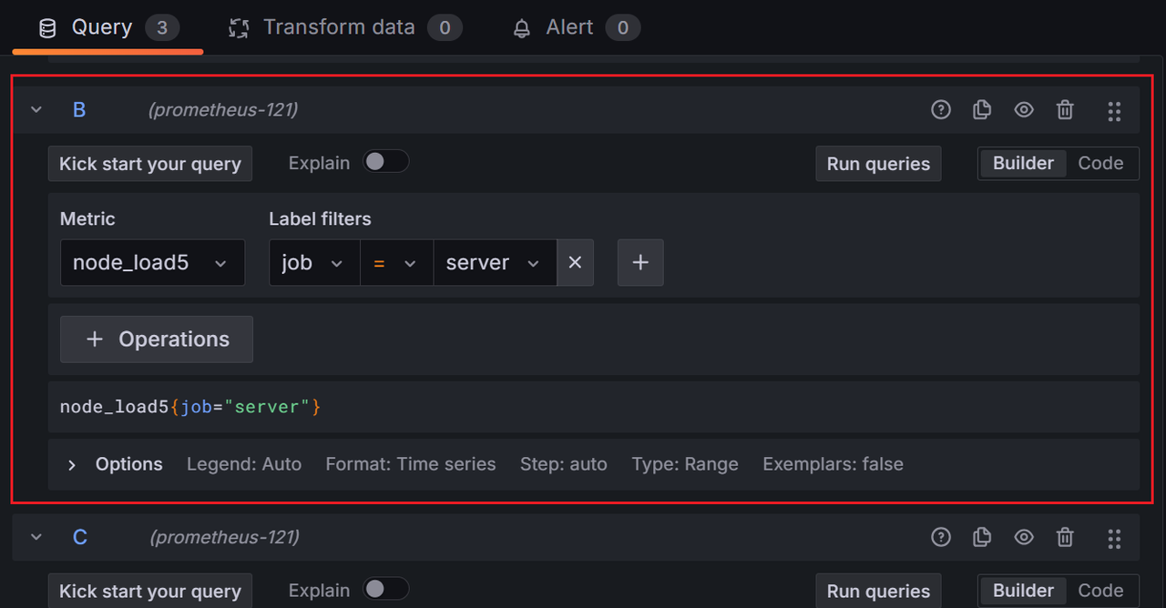Screen dimensions: 1166x608
Task: Click the drag handle of query B
Action: (1114, 111)
